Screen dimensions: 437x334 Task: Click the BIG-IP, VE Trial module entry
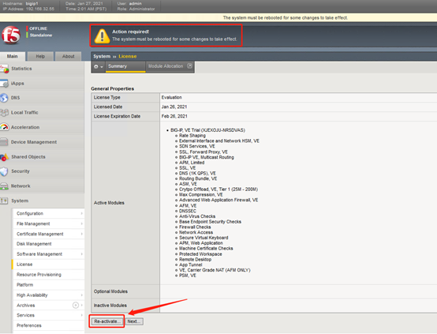(208, 130)
